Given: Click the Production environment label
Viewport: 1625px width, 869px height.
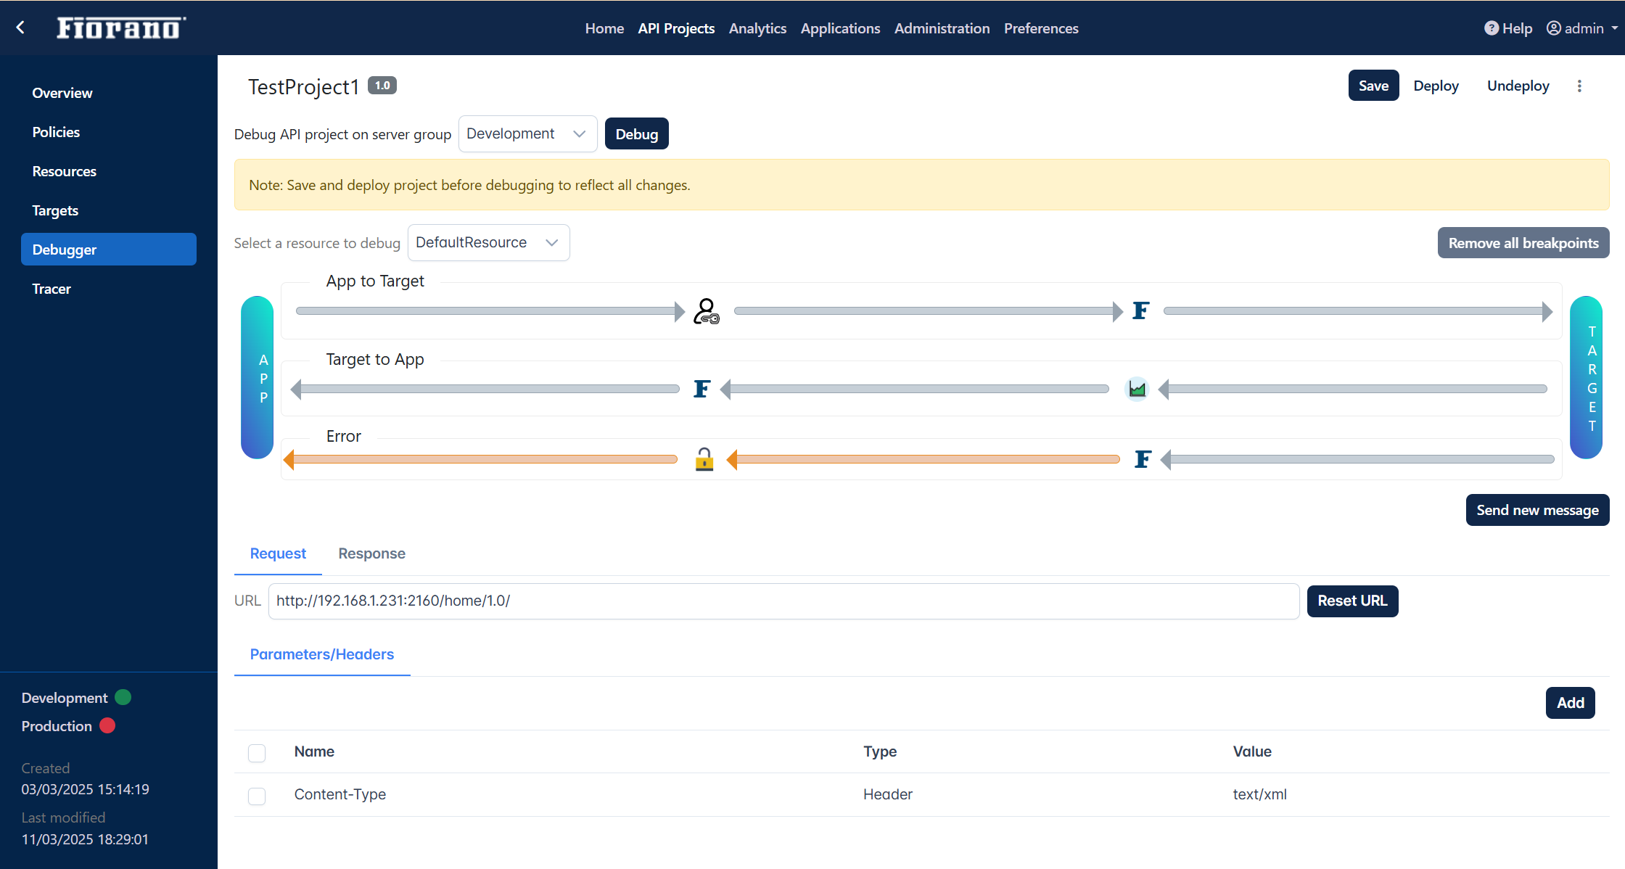Looking at the screenshot, I should point(57,726).
